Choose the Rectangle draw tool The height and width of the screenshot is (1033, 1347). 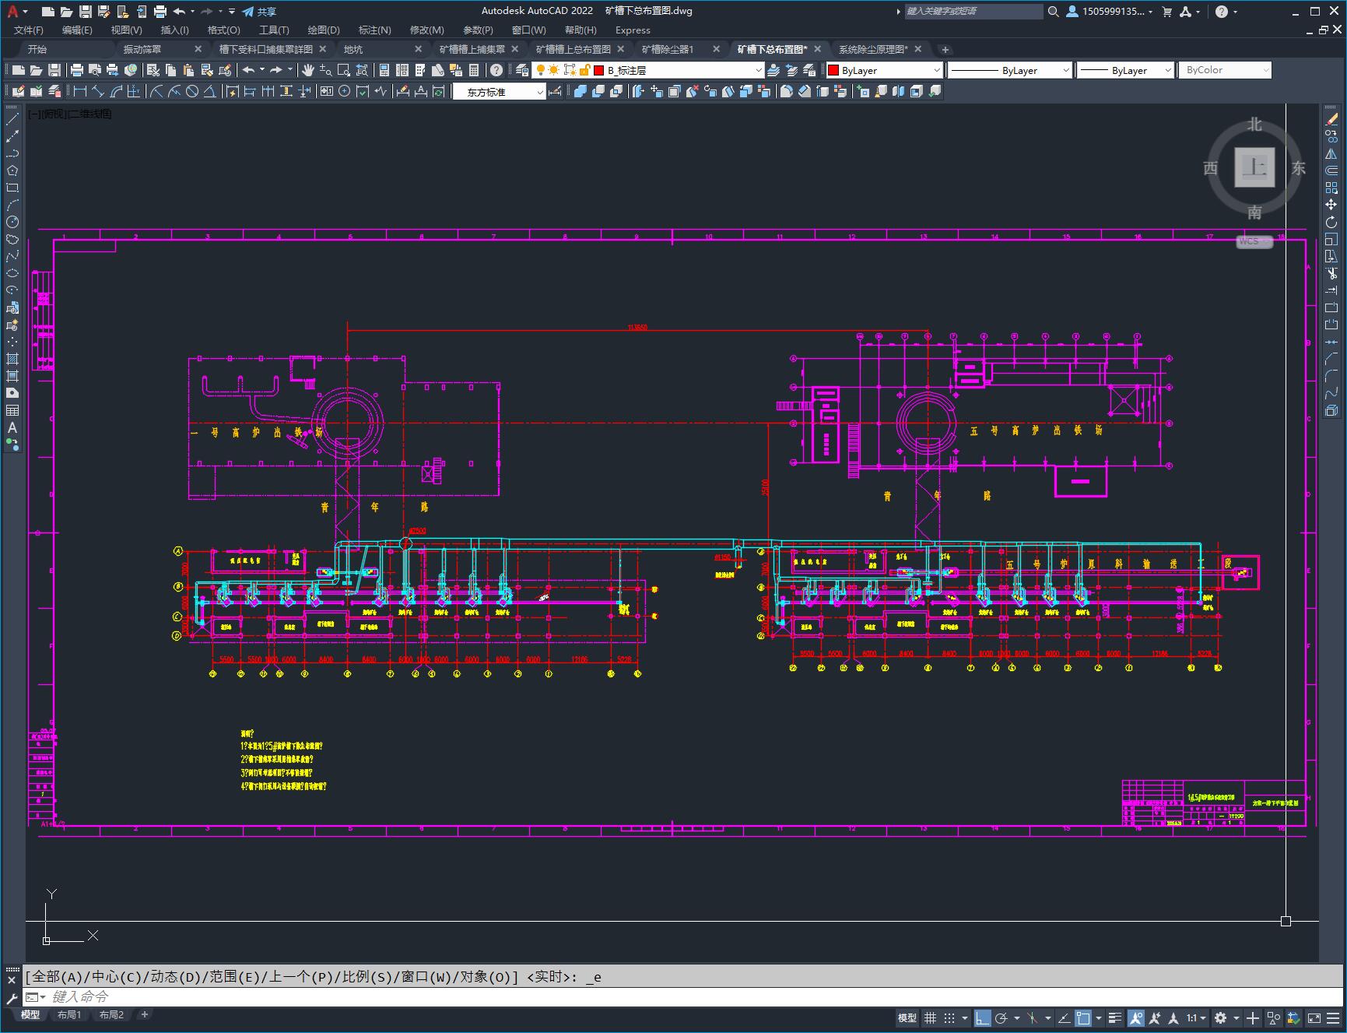12,188
